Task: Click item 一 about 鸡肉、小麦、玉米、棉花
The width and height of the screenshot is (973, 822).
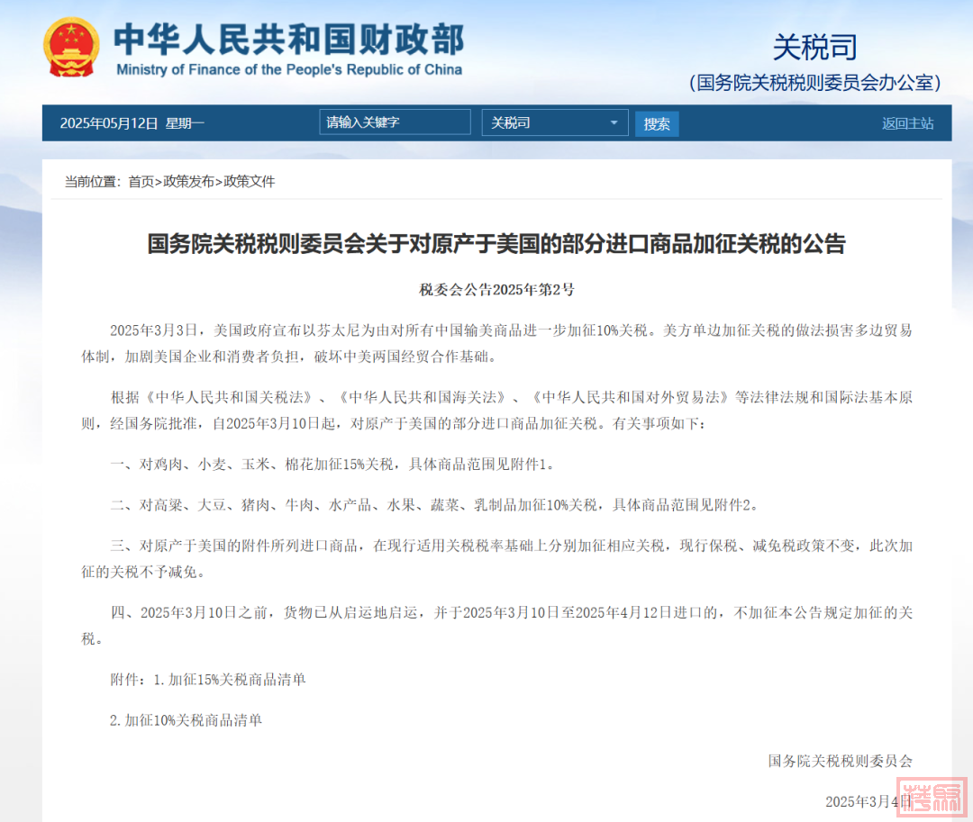Action: click(332, 465)
